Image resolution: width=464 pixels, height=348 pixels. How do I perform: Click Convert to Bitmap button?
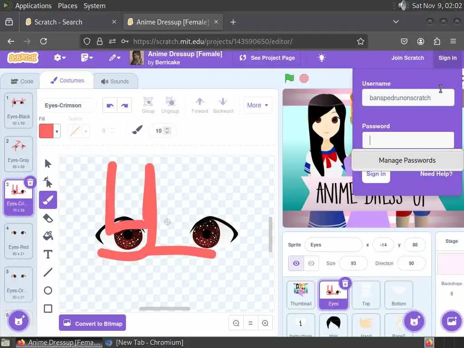point(92,323)
